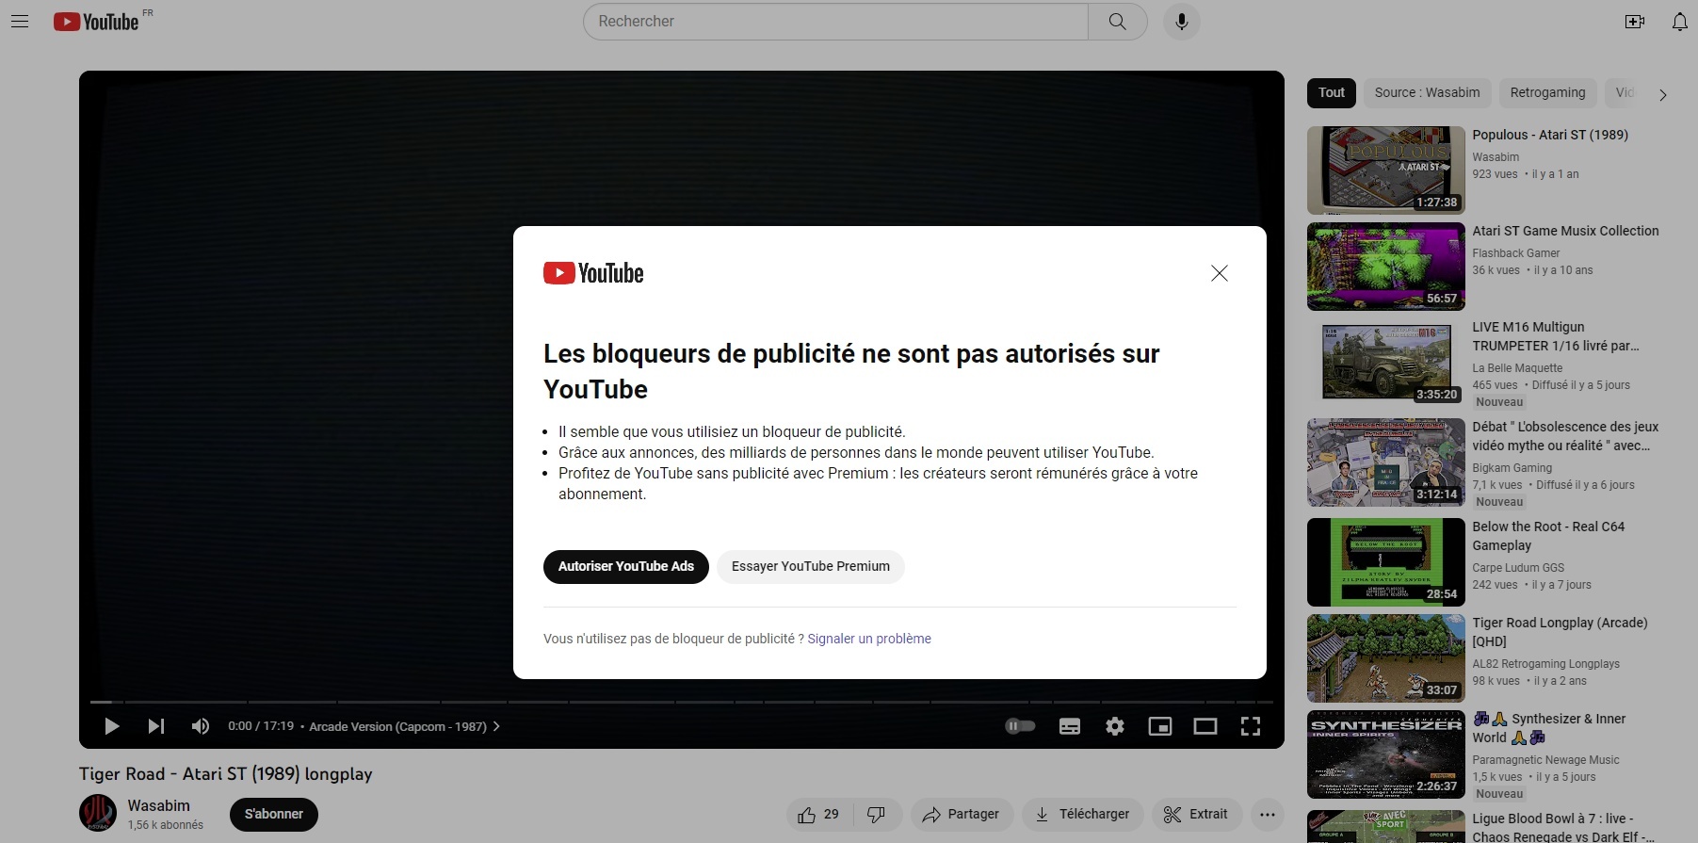The width and height of the screenshot is (1698, 843).
Task: Open Below the Root C64 thumbnail
Action: pyautogui.click(x=1386, y=562)
